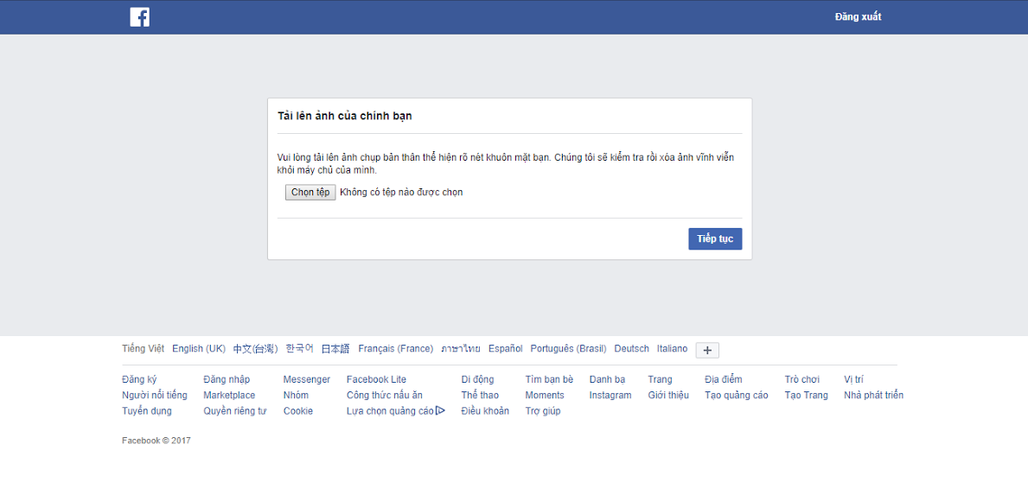The image size is (1028, 489).
Task: Open the Nhà phát triển footer link
Action: 873,396
